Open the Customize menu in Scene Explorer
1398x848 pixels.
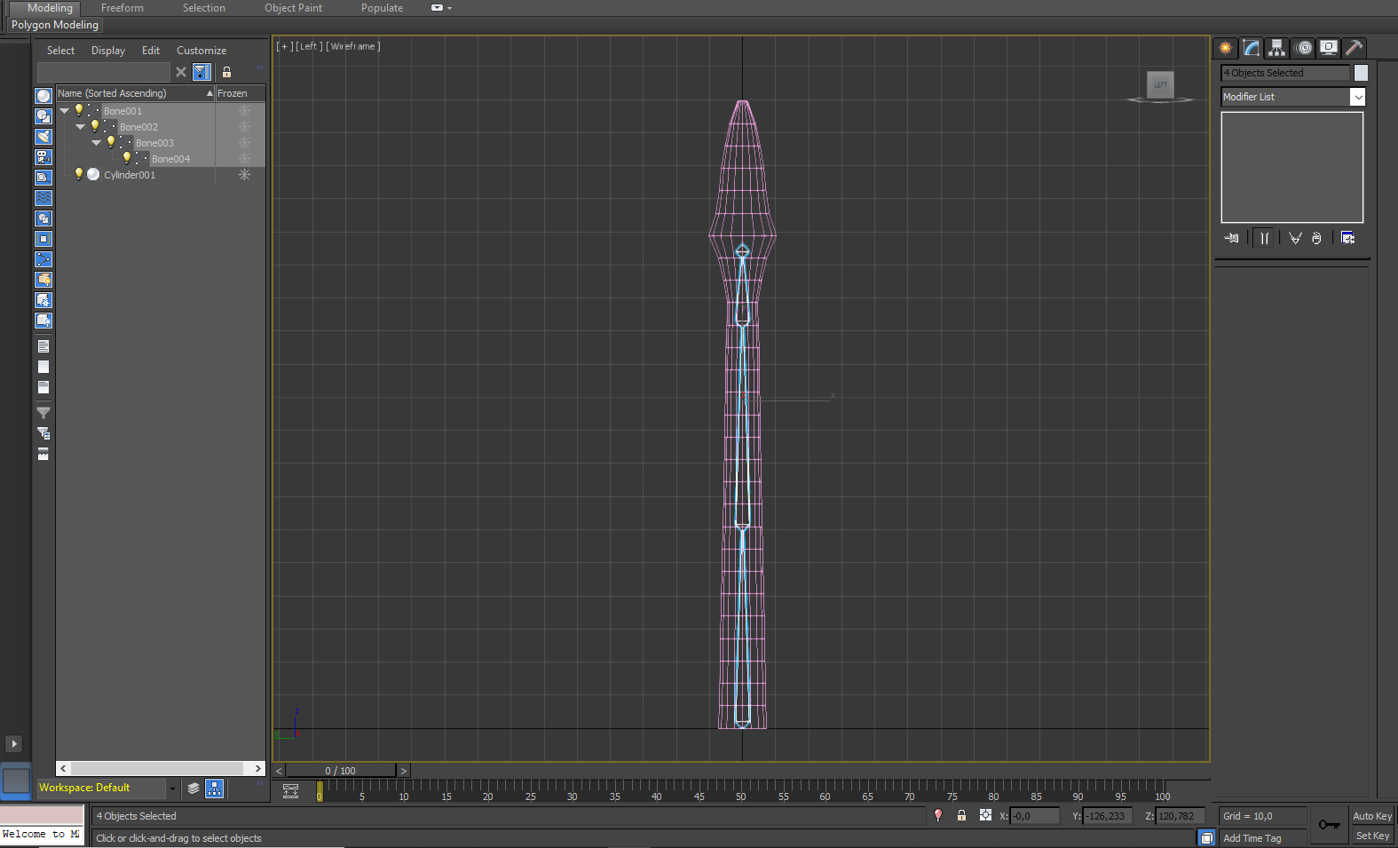(201, 51)
